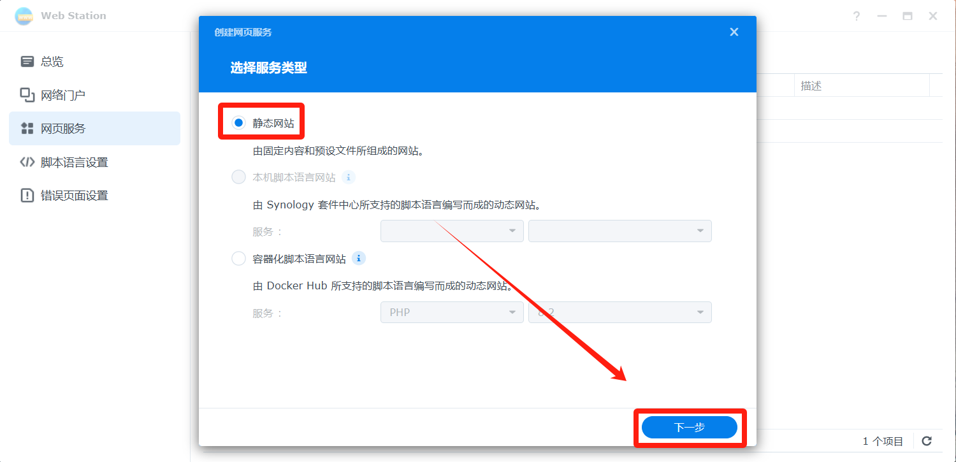Click the Overview (总览) sidebar icon
The image size is (956, 462).
(x=27, y=62)
